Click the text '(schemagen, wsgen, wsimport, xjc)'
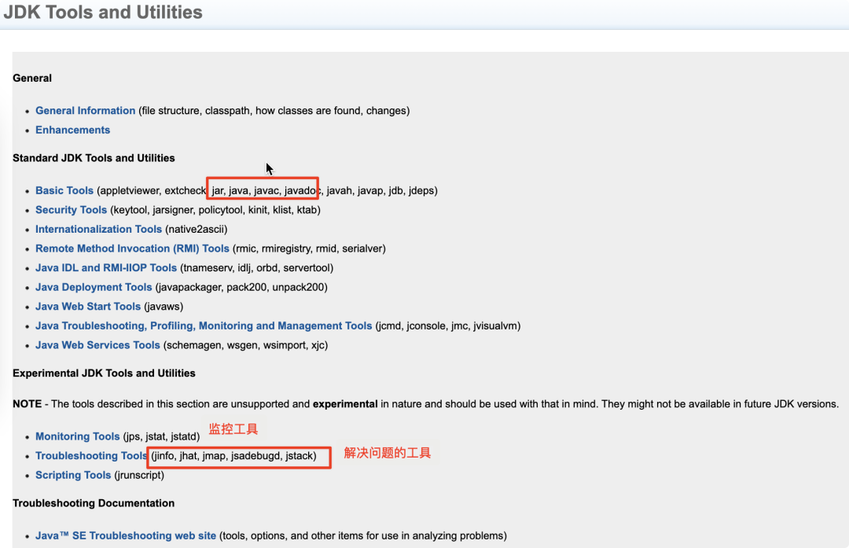 [x=245, y=345]
